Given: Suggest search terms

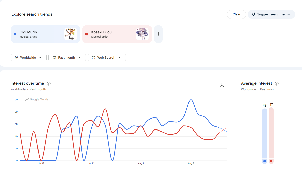Looking at the screenshot, I should pyautogui.click(x=272, y=14).
